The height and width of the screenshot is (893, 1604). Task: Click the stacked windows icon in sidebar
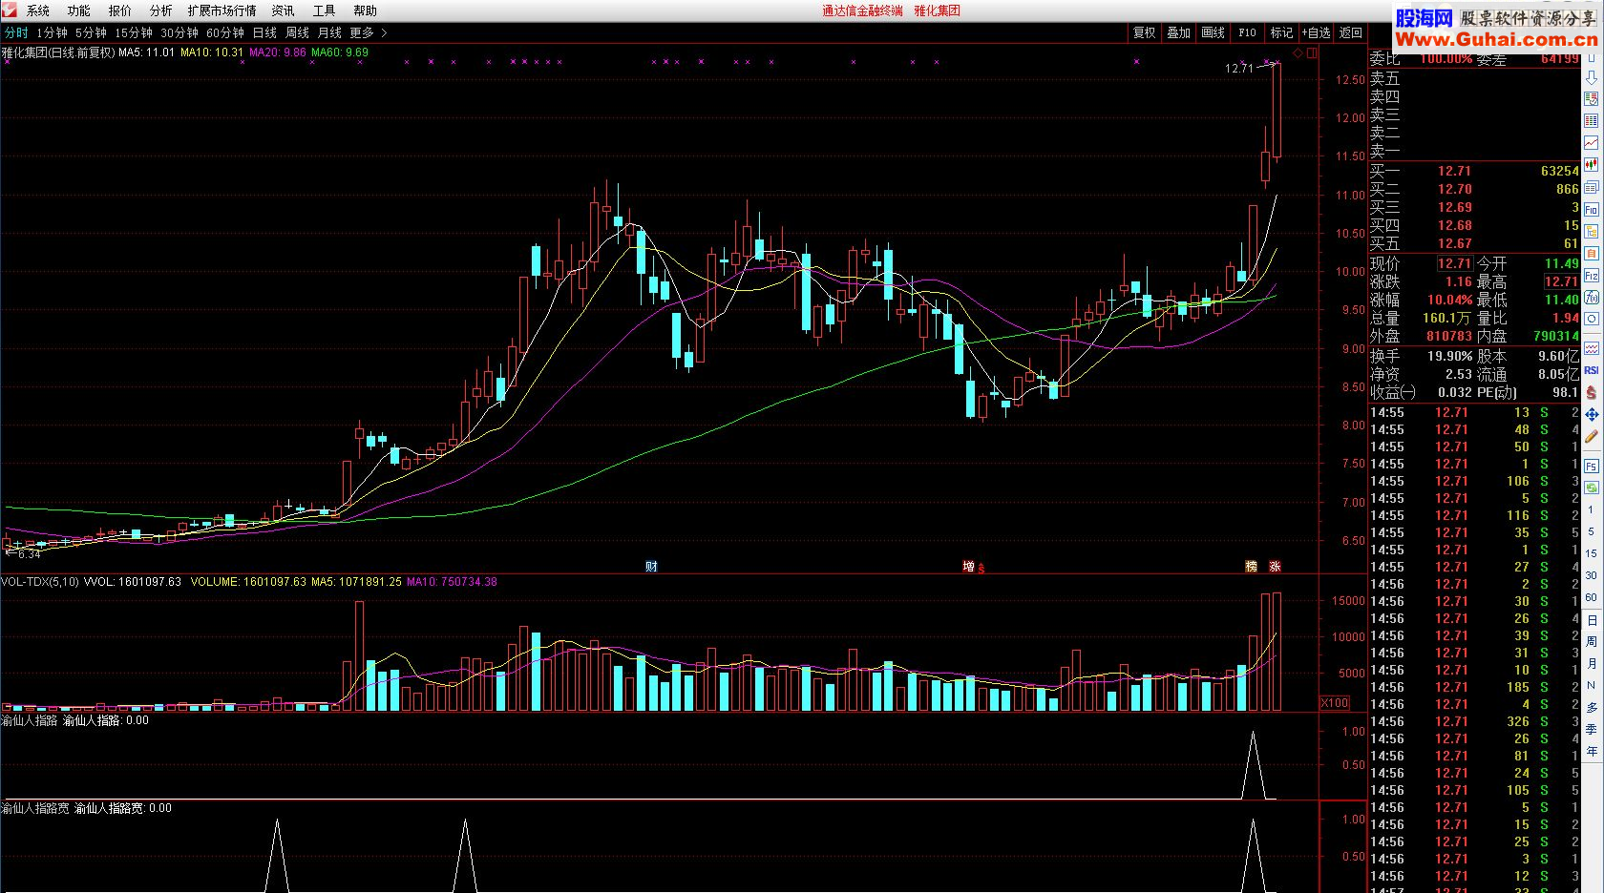(x=1592, y=186)
